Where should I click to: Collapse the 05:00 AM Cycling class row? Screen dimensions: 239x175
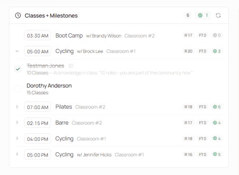(17, 51)
